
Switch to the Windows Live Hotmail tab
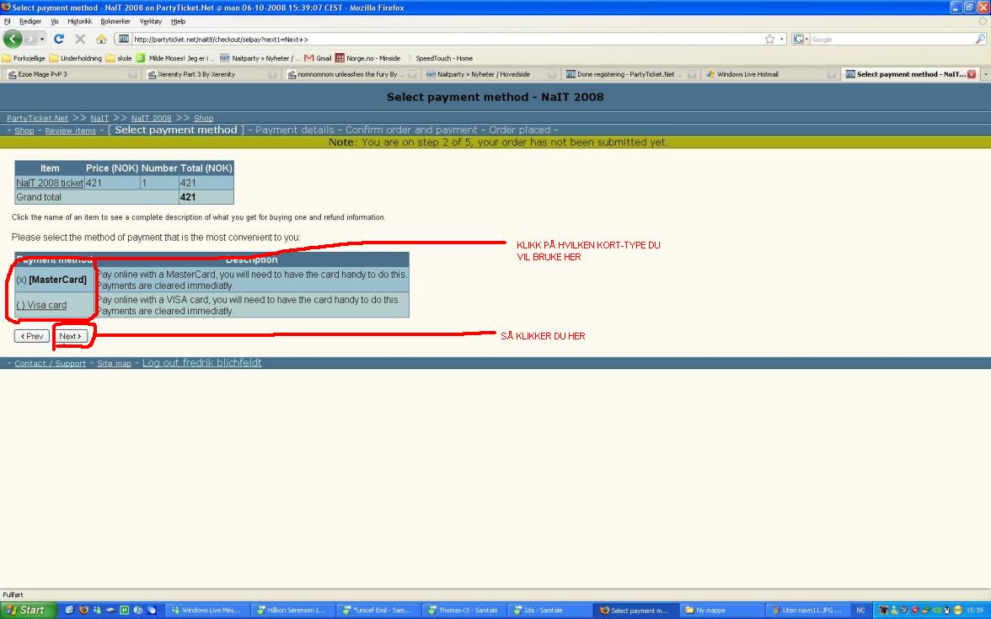pos(770,74)
